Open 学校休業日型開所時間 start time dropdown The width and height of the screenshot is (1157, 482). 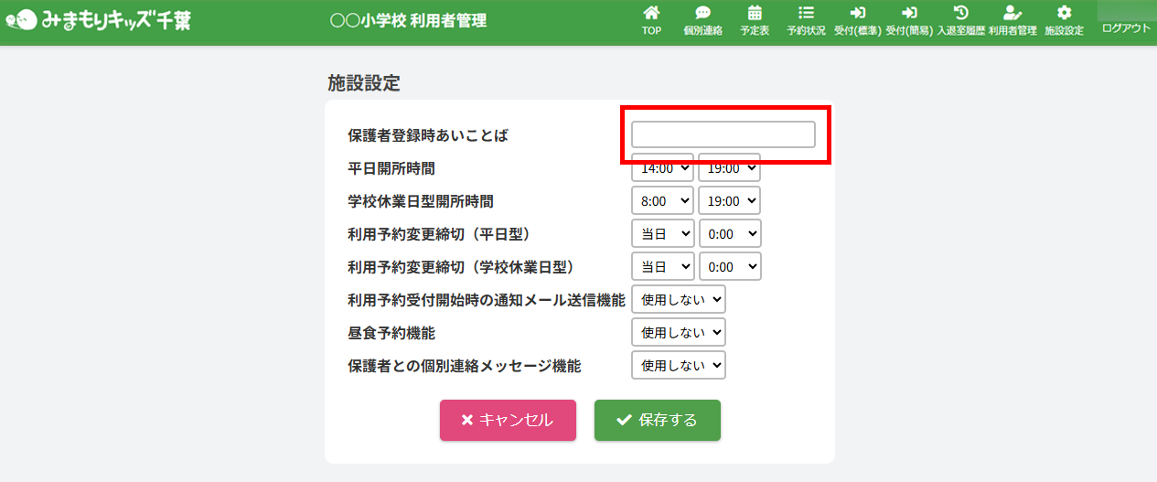click(x=662, y=200)
